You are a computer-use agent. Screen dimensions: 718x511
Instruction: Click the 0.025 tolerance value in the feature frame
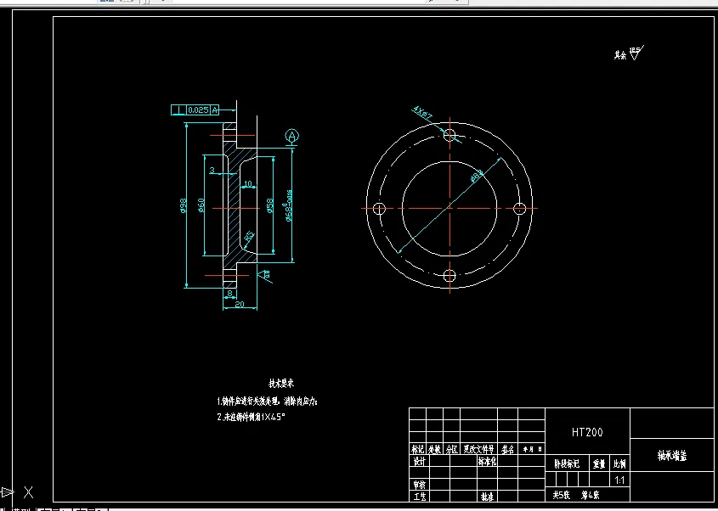[x=198, y=109]
